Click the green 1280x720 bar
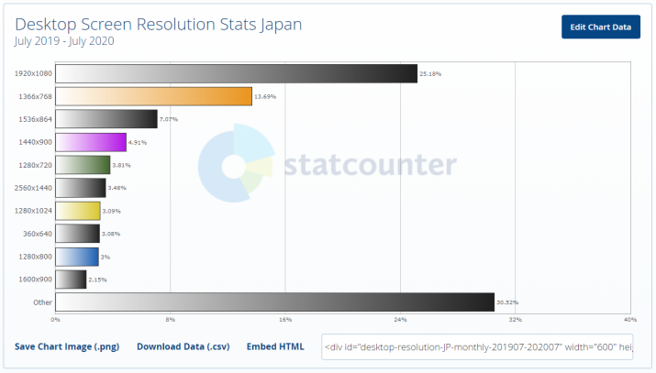The width and height of the screenshot is (656, 373). tap(83, 165)
